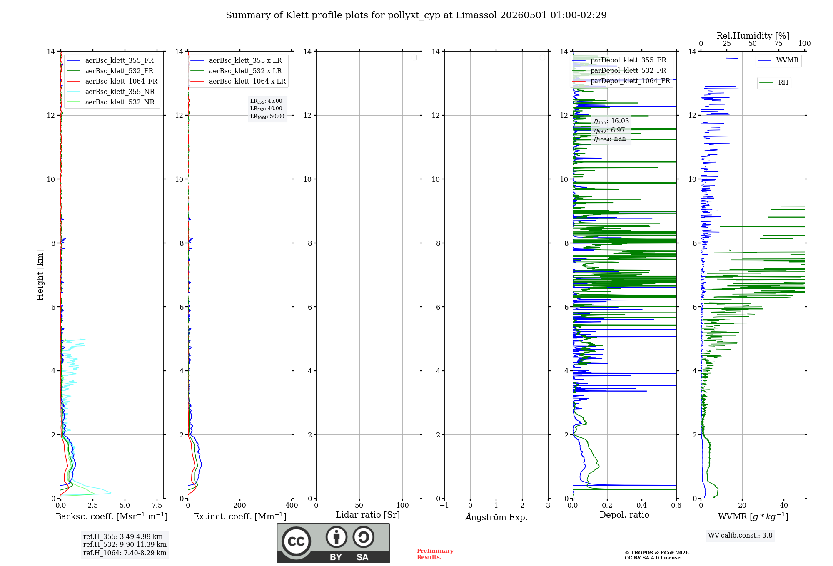The image size is (833, 566).
Task: Click the ref.H_1064: 7.40-8.29 km text
Action: [x=125, y=553]
